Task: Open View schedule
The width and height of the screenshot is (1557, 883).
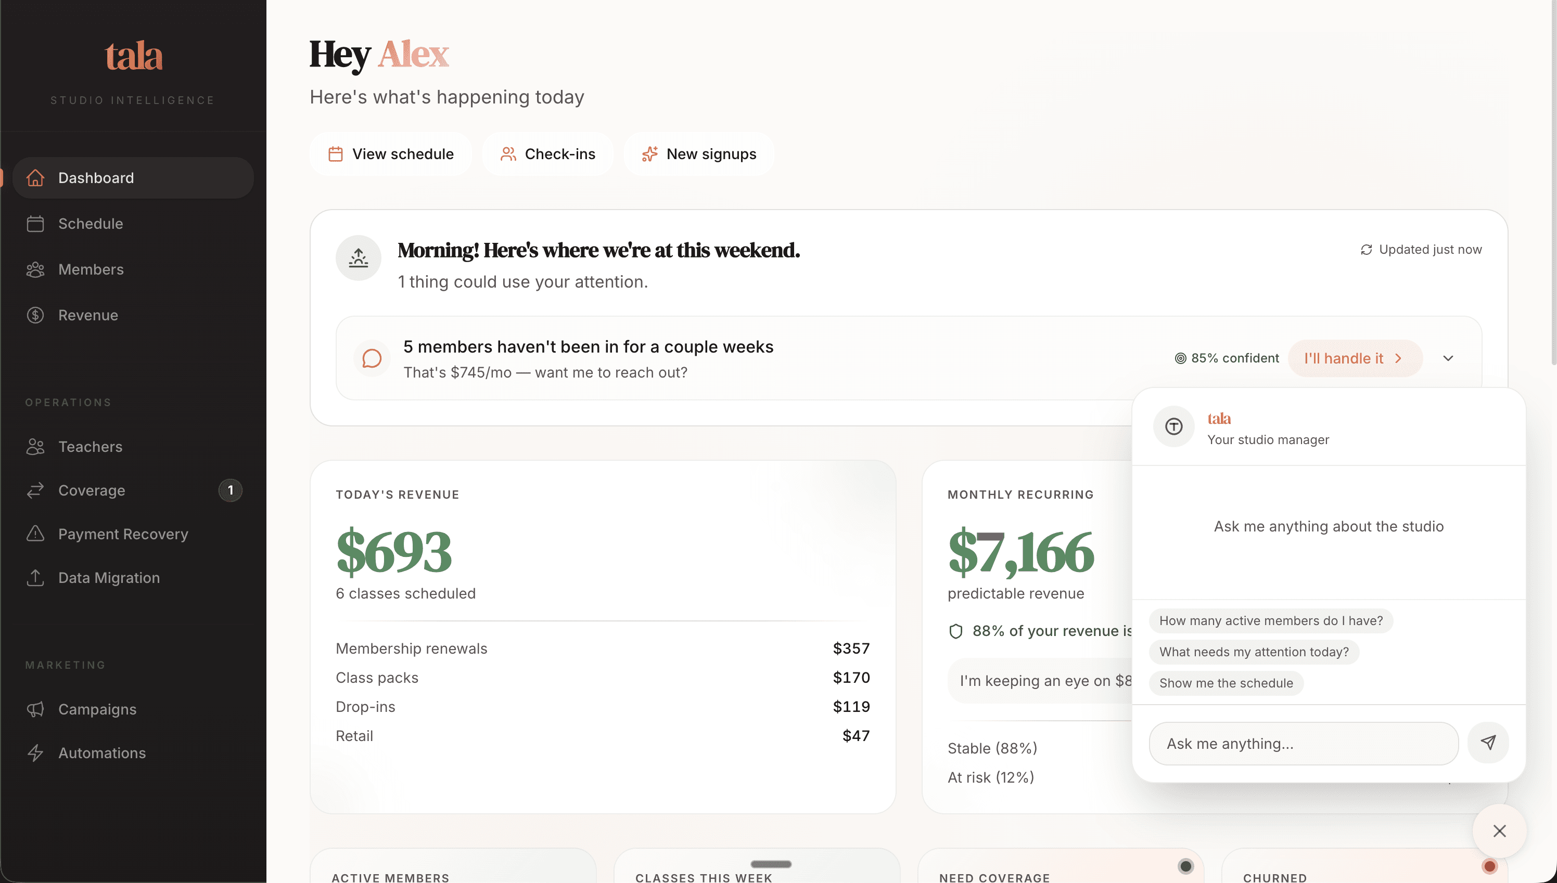Action: coord(390,153)
